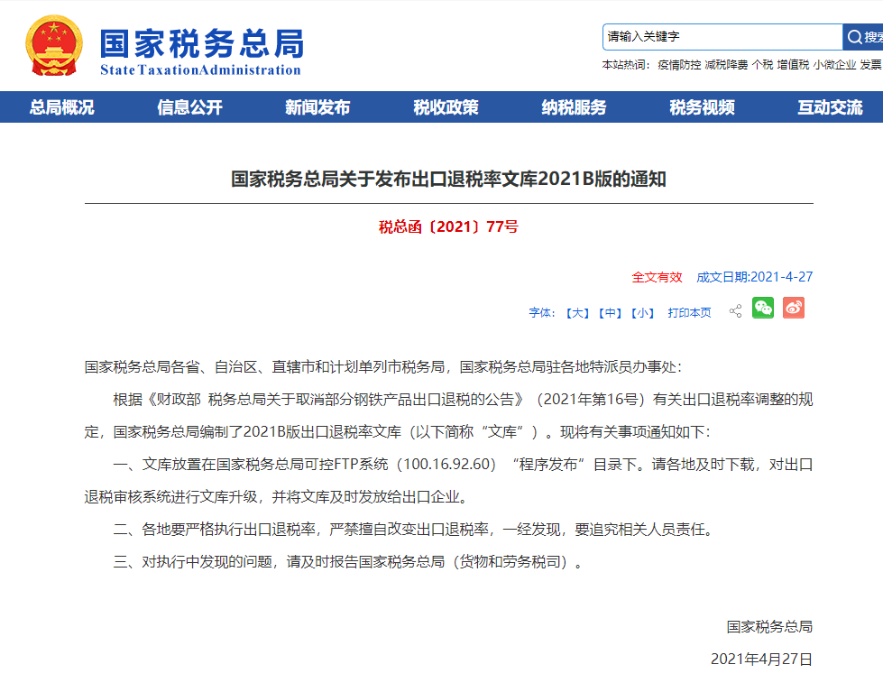
Task: Click the keyword search input box
Action: pyautogui.click(x=722, y=37)
